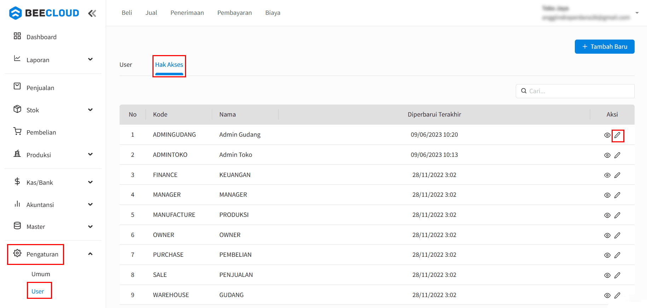Screen dimensions: 647x308
Task: Click eye icon for SALE row
Action: (x=607, y=276)
